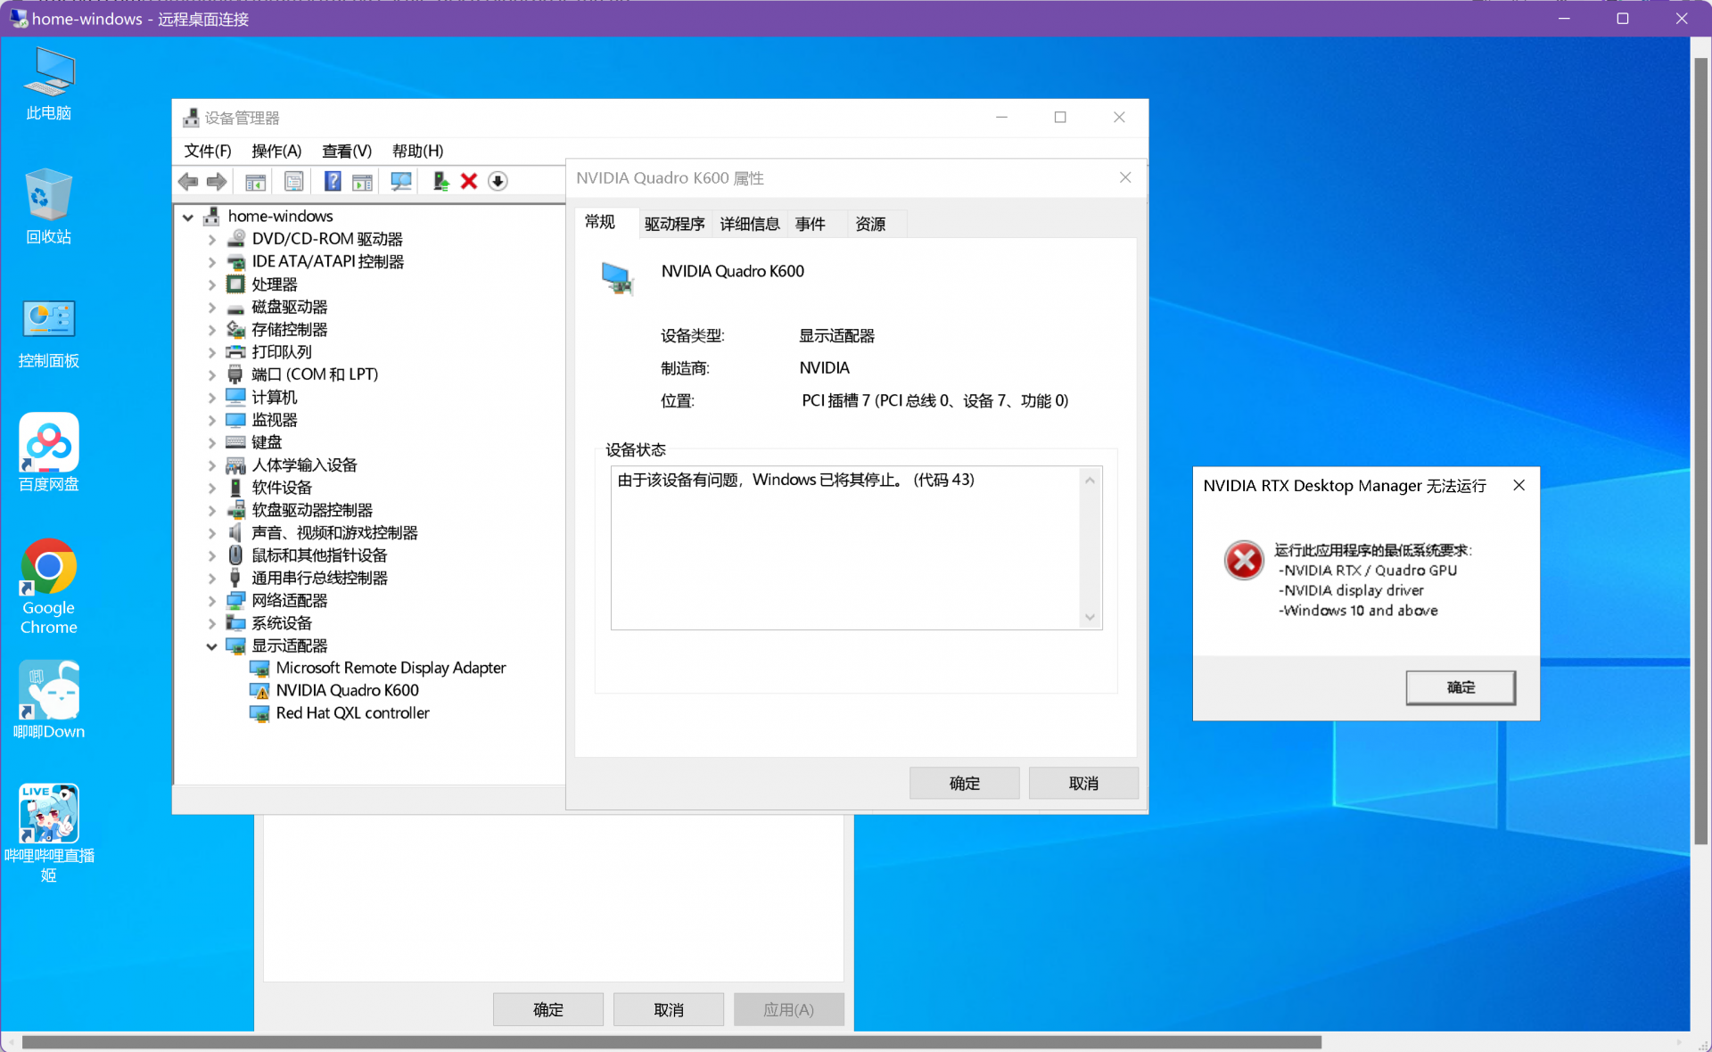Select the 鼠标和其他指针设备 tree item
This screenshot has height=1052, width=1712.
click(x=319, y=555)
